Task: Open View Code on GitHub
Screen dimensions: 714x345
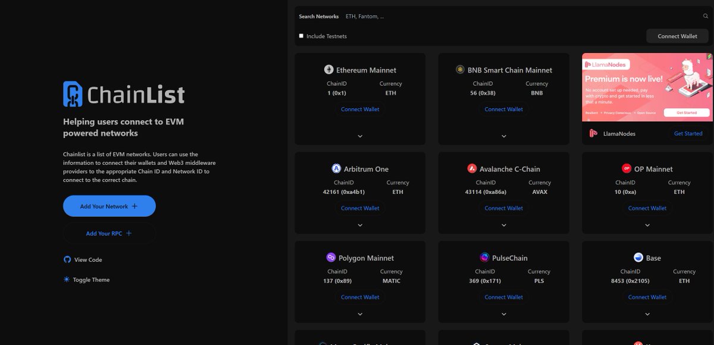Action: pos(83,259)
